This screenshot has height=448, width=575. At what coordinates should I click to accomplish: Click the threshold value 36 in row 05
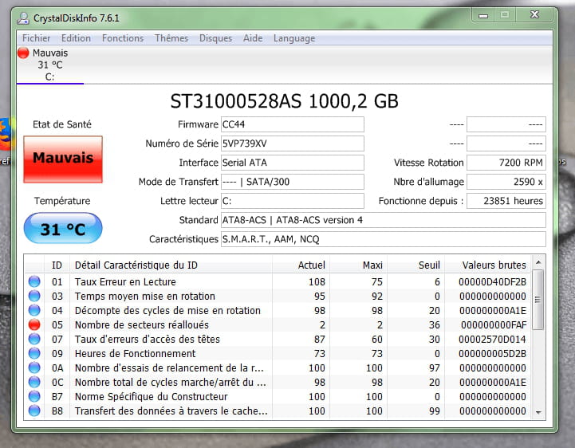point(434,324)
